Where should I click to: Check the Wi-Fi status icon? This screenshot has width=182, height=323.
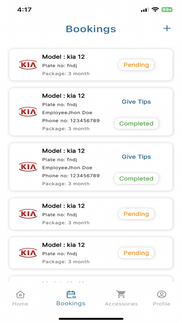pos(155,9)
